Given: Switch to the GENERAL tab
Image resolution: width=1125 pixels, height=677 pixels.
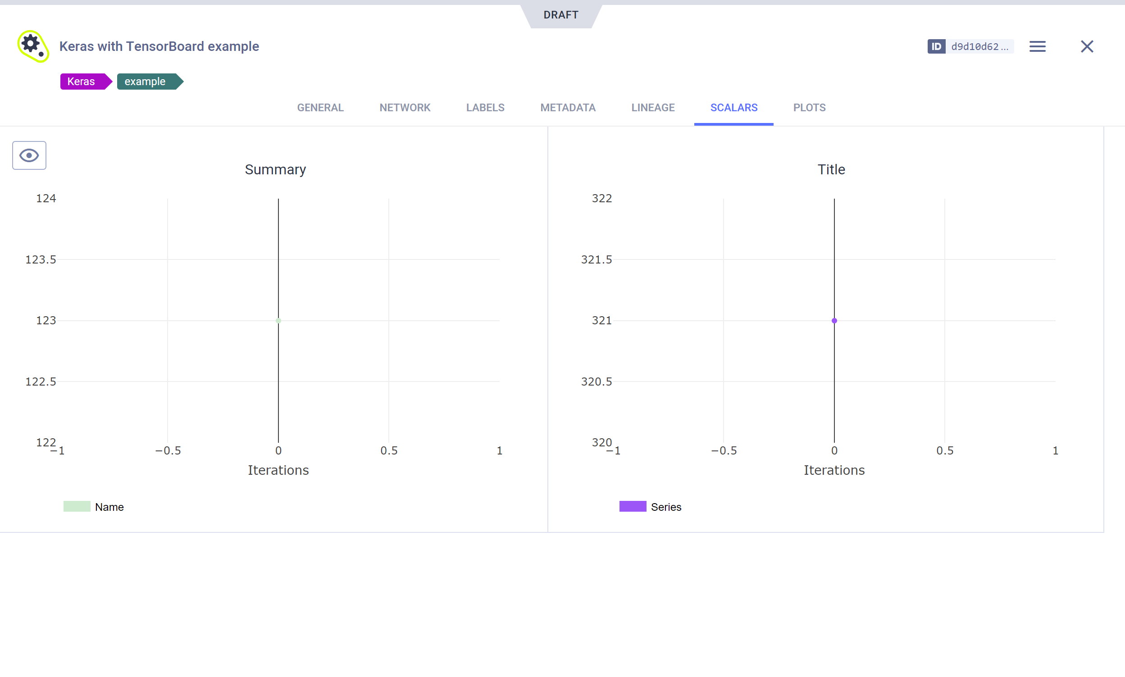Looking at the screenshot, I should [x=320, y=108].
